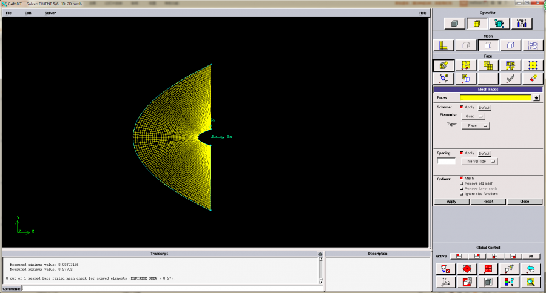Viewport: 546px width, 293px height.
Task: Select the Face mesh command button
Action: [x=488, y=45]
